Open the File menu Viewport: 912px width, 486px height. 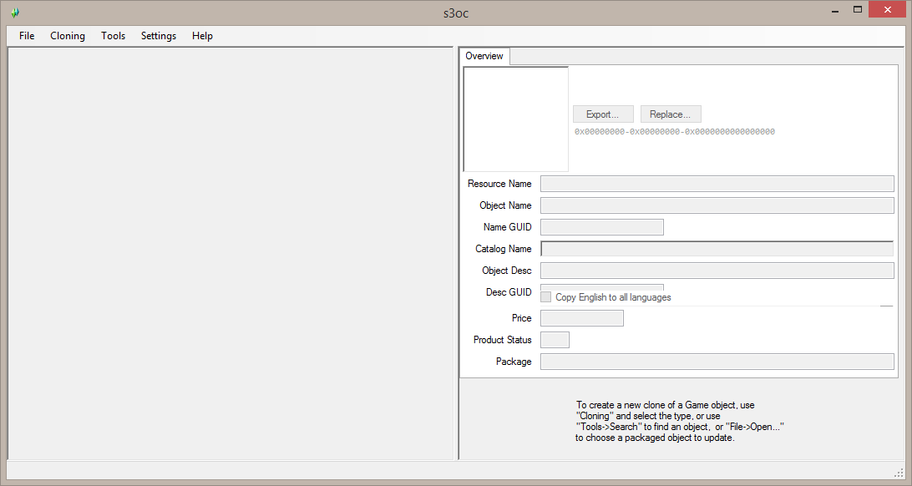click(x=27, y=35)
